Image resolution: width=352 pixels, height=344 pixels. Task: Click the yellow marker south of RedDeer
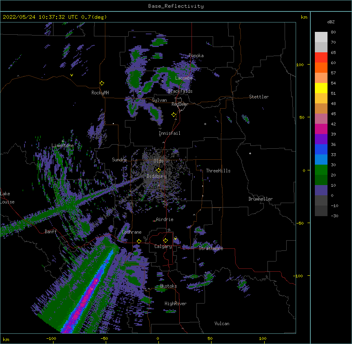(x=174, y=114)
